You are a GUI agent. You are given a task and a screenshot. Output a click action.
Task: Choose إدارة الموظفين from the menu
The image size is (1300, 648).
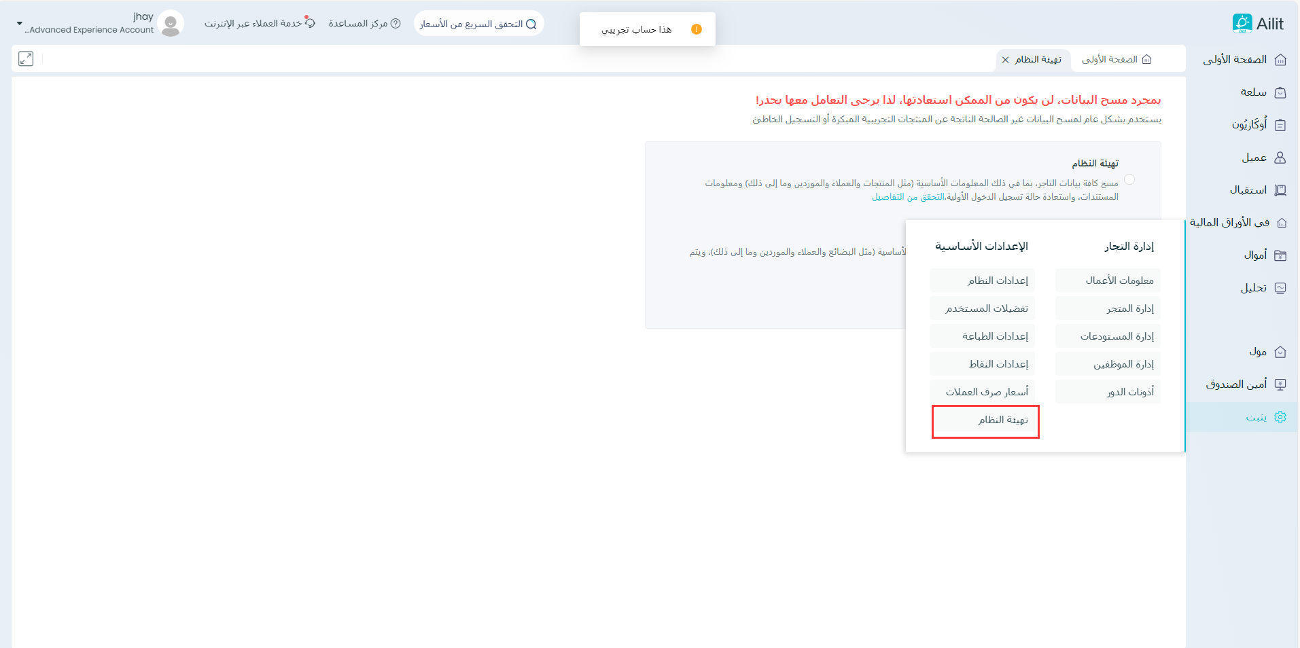pyautogui.click(x=1123, y=364)
